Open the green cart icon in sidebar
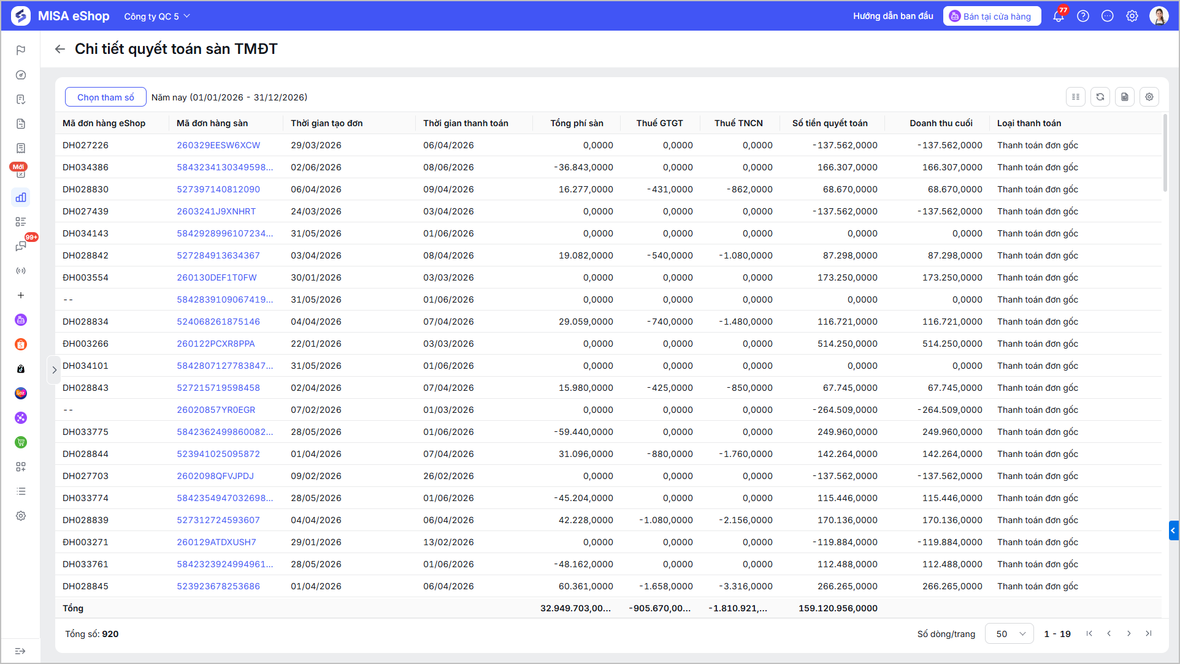The height and width of the screenshot is (664, 1180). tap(21, 442)
